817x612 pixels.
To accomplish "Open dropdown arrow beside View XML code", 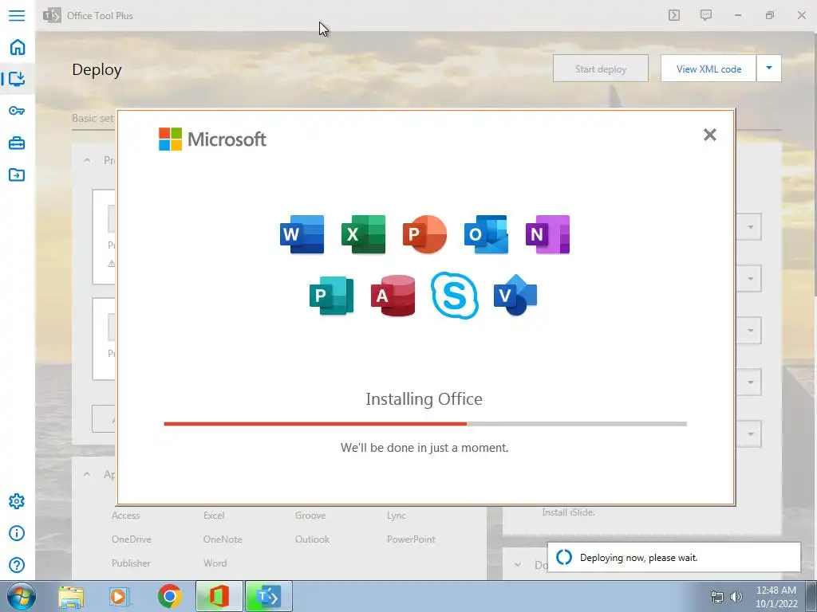I will click(768, 69).
